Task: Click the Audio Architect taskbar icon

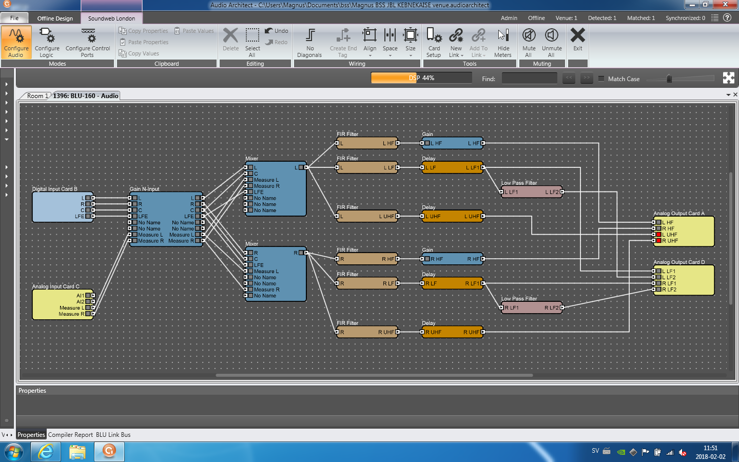Action: (x=109, y=452)
